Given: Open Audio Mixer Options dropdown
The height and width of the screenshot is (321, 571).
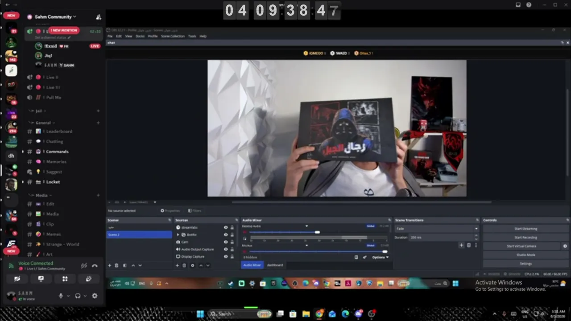Looking at the screenshot, I should pyautogui.click(x=380, y=257).
